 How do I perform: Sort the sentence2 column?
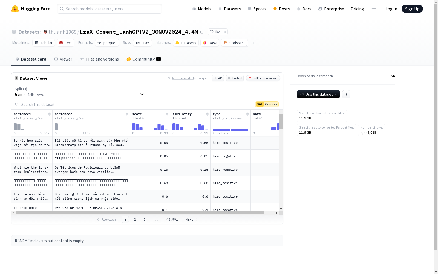[x=127, y=114]
